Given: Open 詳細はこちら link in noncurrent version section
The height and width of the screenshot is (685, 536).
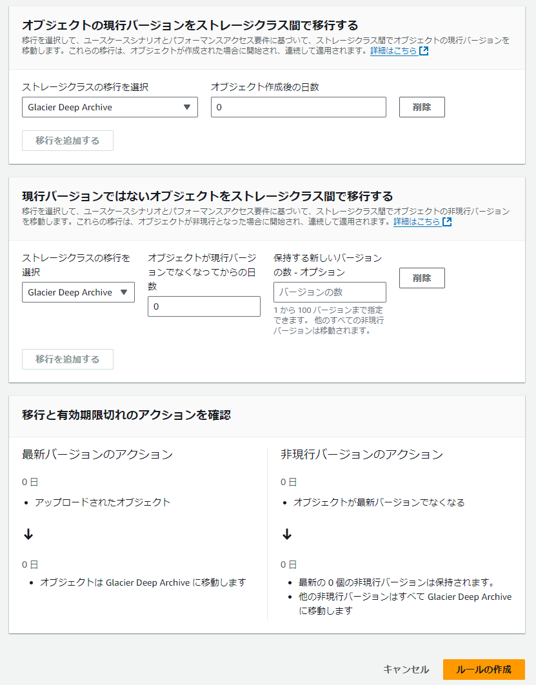Looking at the screenshot, I should [417, 221].
